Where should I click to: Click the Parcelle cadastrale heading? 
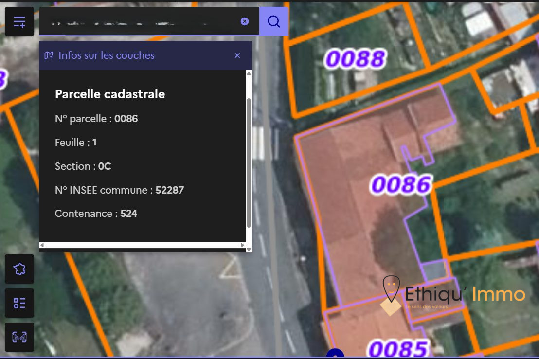pos(110,94)
